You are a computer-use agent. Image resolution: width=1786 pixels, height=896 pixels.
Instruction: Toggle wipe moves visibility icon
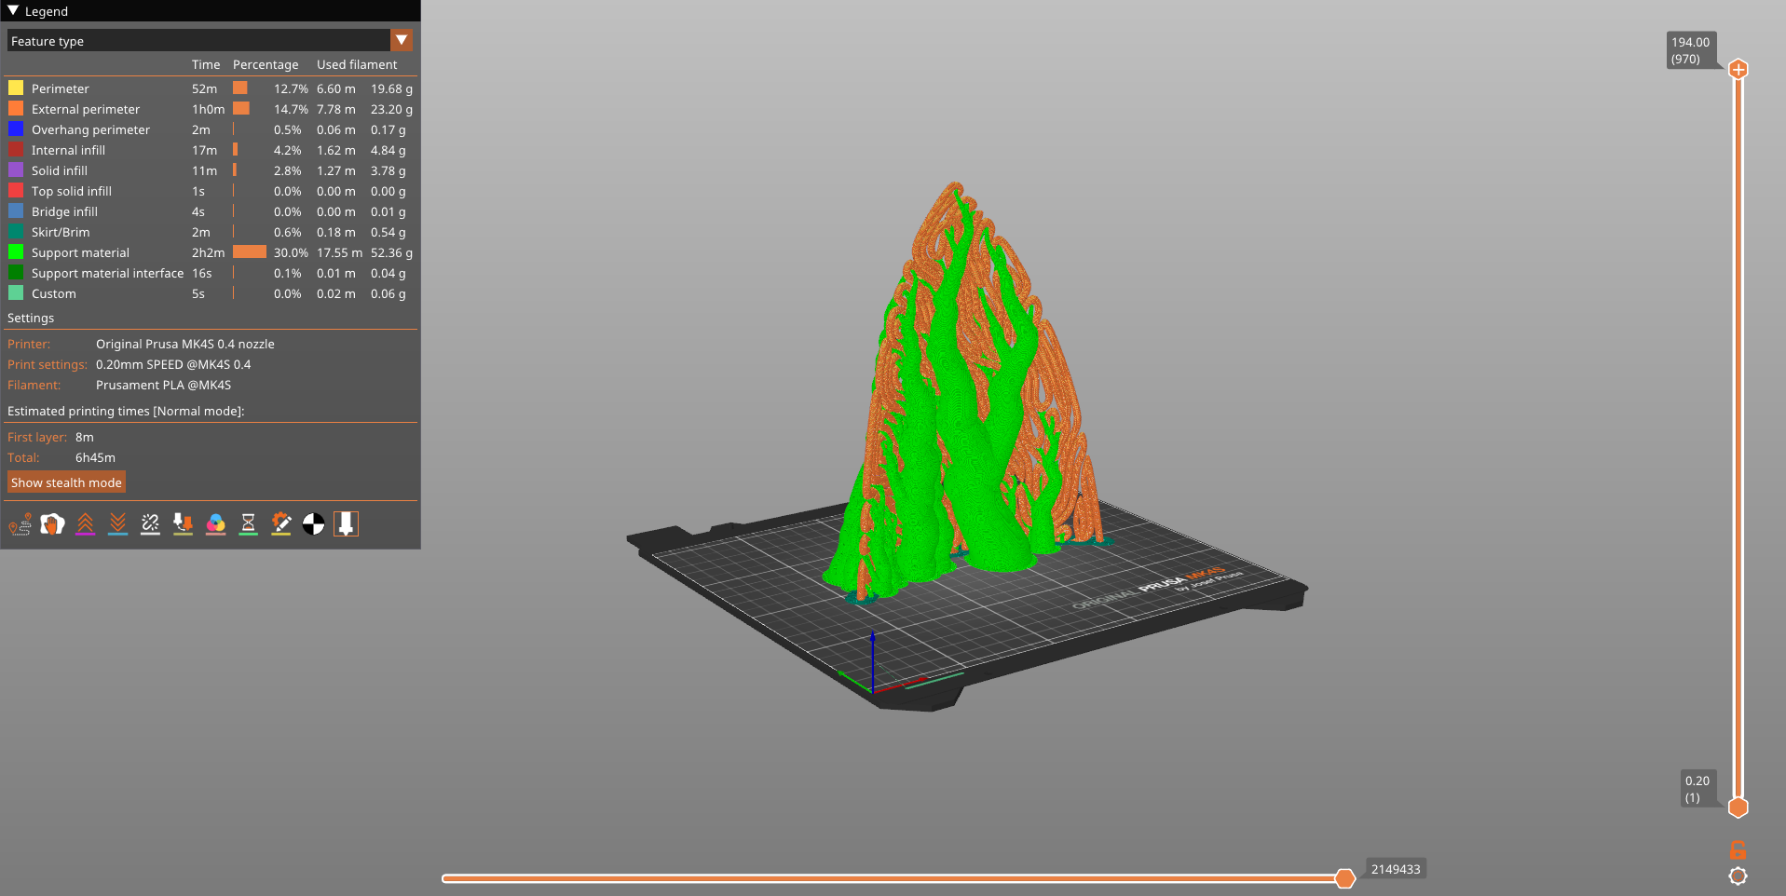[x=53, y=524]
